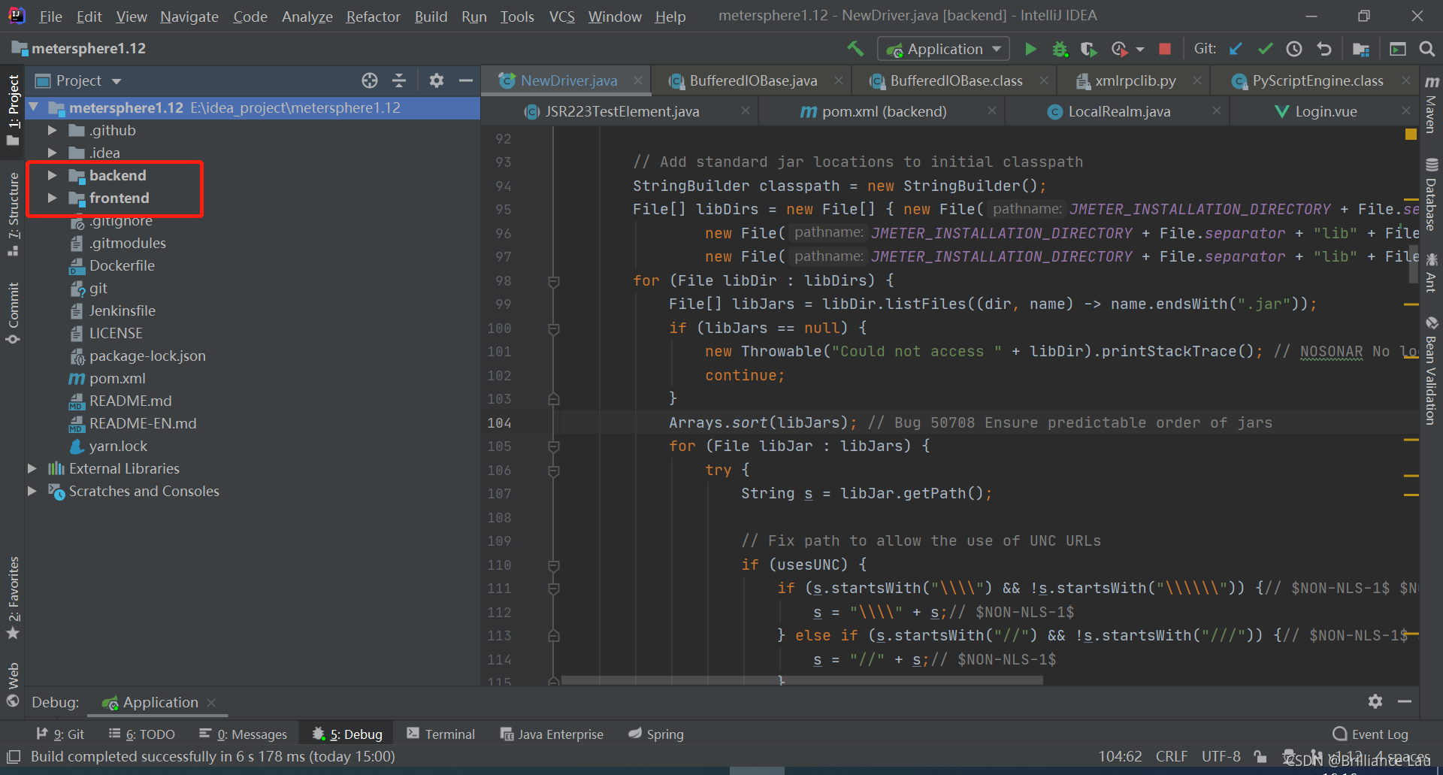Toggle the read-only lock icon in status bar
Screen dimensions: 1443x775
(1260, 756)
